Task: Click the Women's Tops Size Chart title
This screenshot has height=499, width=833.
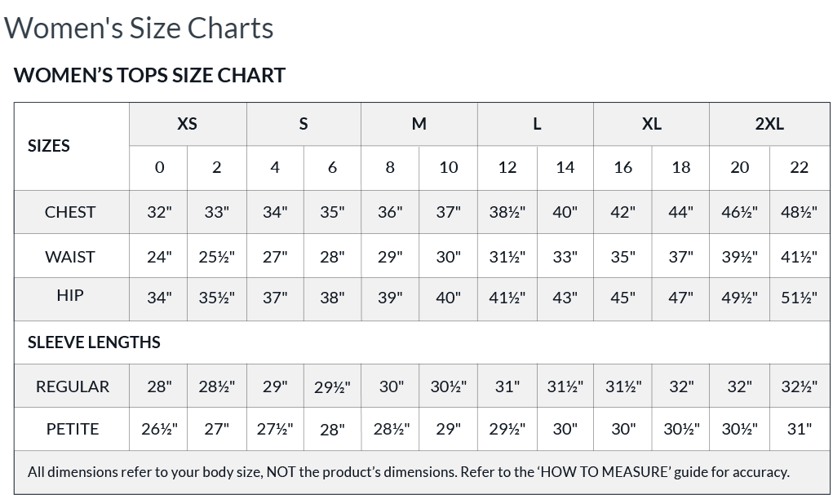Action: tap(149, 75)
